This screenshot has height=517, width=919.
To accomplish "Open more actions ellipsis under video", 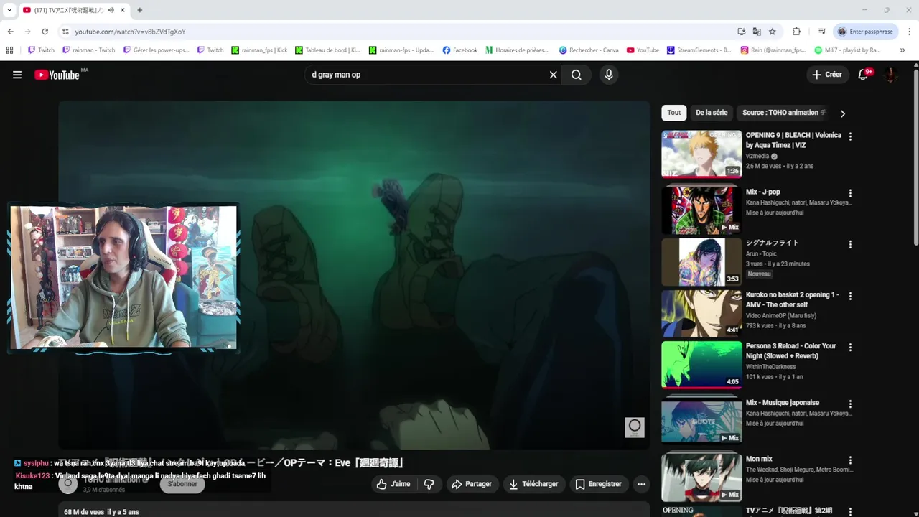I will click(641, 484).
